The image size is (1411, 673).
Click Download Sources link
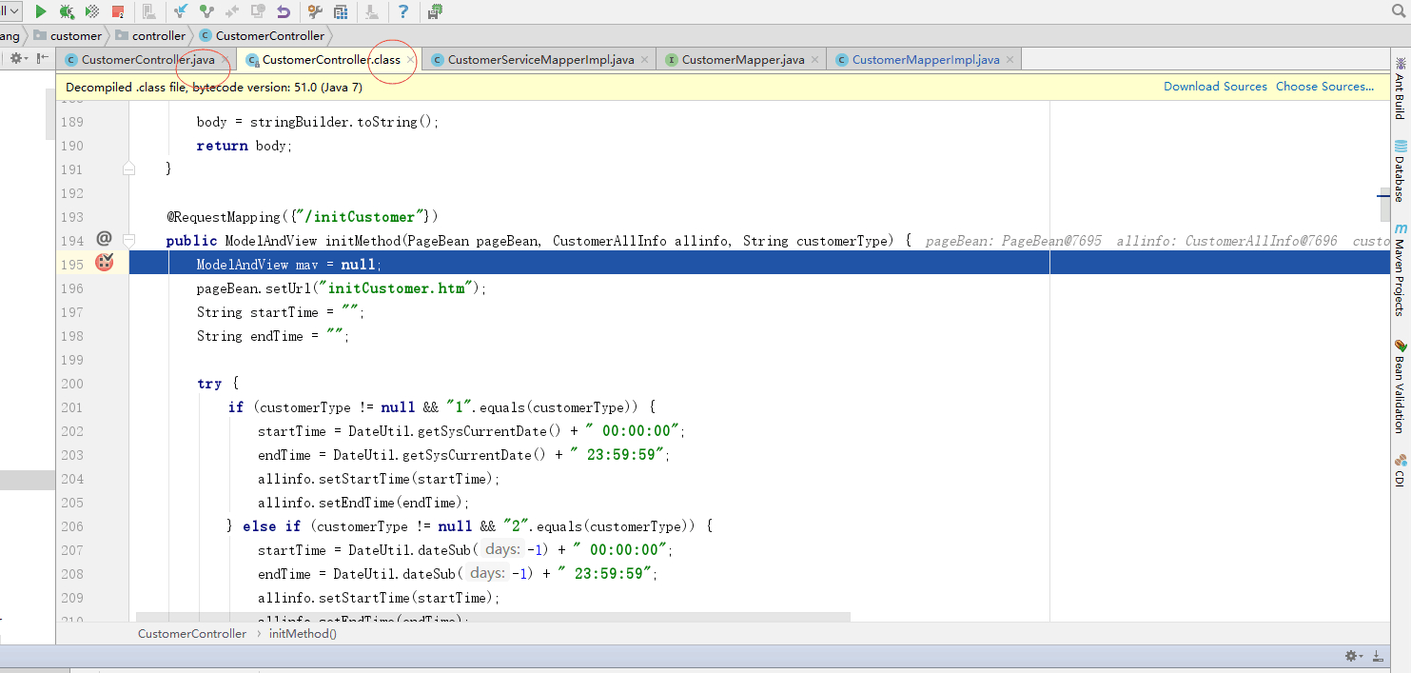pos(1215,87)
